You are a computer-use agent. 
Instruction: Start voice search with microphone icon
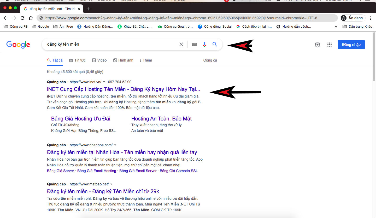coord(204,44)
